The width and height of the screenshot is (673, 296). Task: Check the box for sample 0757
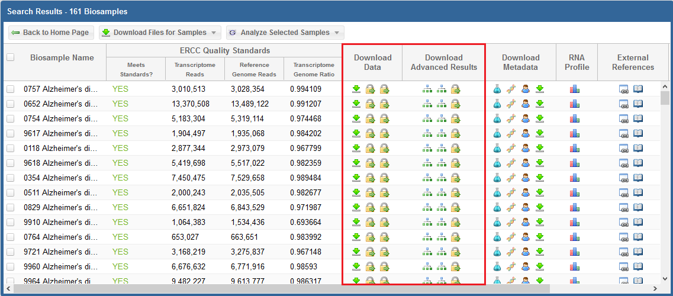10,89
